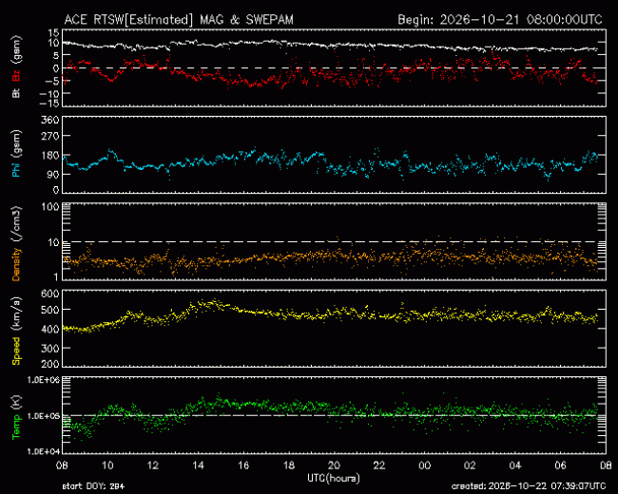This screenshot has height=494, width=618.
Task: Click the '14' hour tick label
Action: point(199,465)
